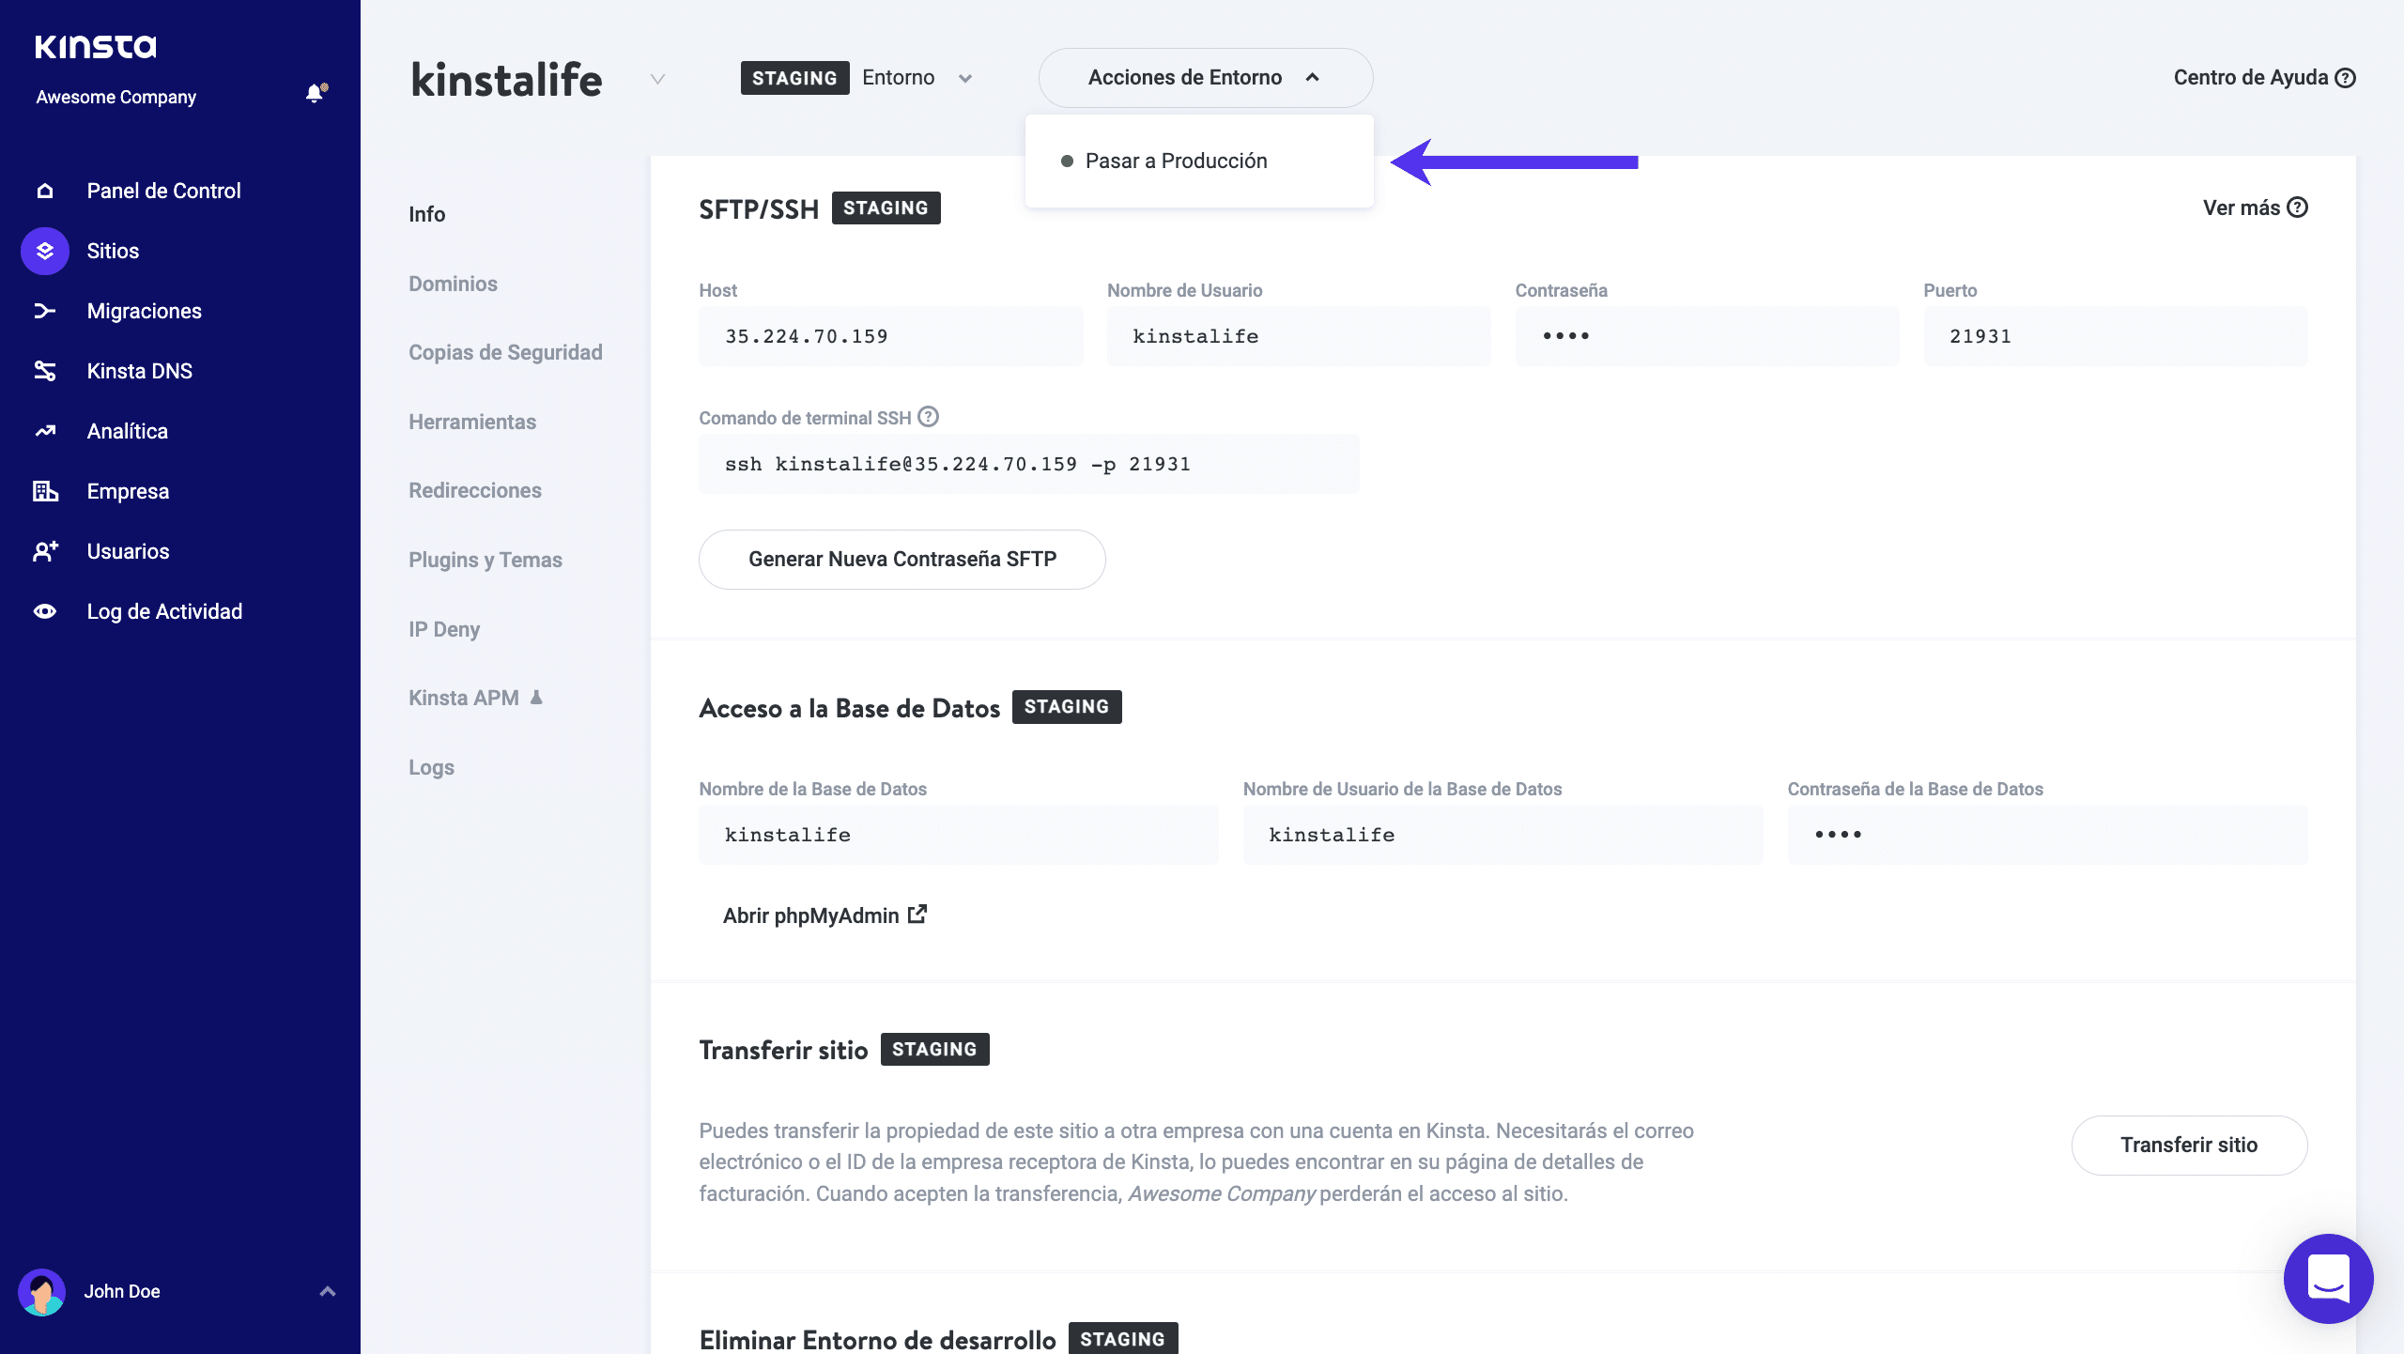Click the SSH command help question icon

[x=928, y=417]
